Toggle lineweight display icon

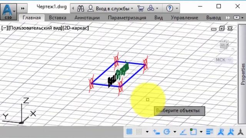click(x=209, y=132)
